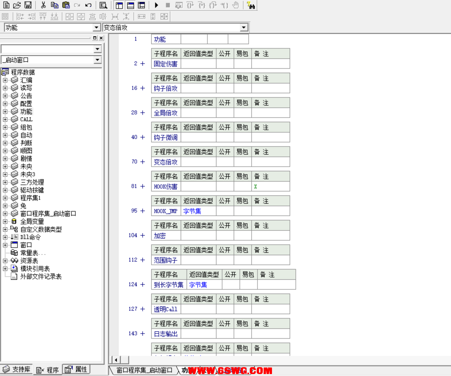Expand the 固定伤害 subroutine on line 2

[142, 63]
